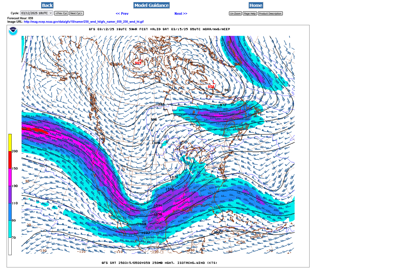
Task: Load the next cycle with Next Cyc>
Action: point(77,13)
